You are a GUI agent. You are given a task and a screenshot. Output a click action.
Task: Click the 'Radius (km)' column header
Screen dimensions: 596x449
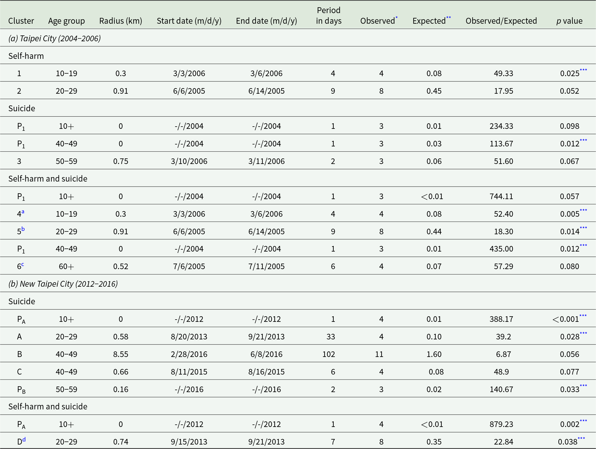tap(120, 21)
